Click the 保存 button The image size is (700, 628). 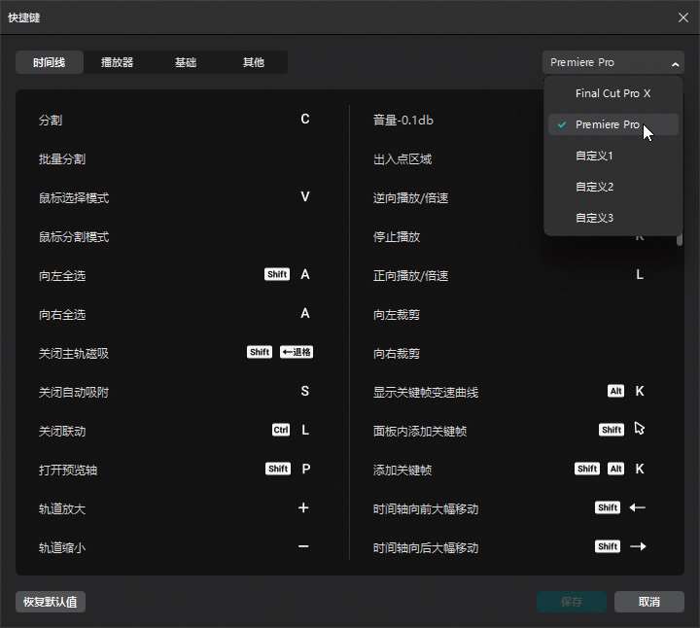(x=572, y=602)
